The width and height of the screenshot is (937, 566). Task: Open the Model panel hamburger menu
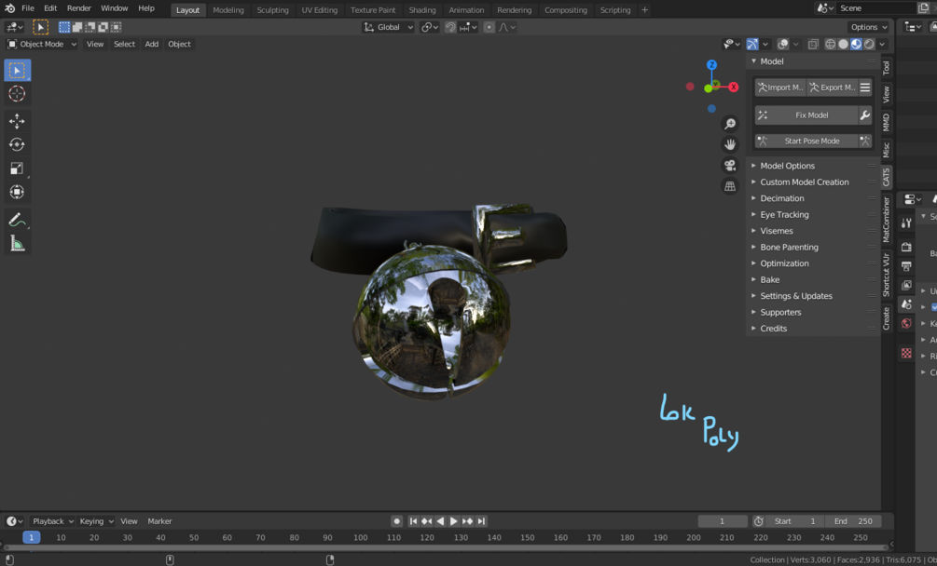[864, 88]
